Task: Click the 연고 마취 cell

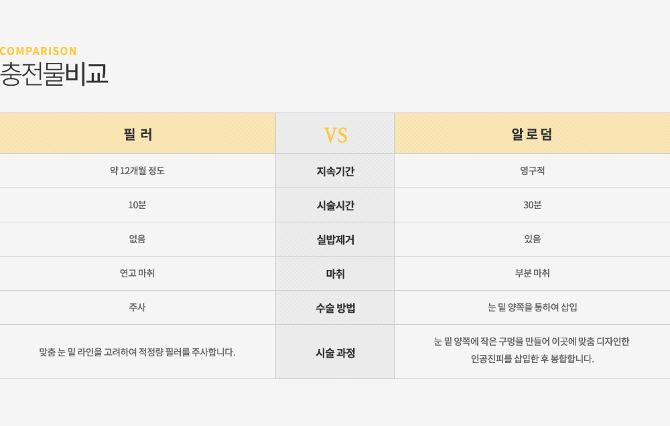Action: coord(137,273)
